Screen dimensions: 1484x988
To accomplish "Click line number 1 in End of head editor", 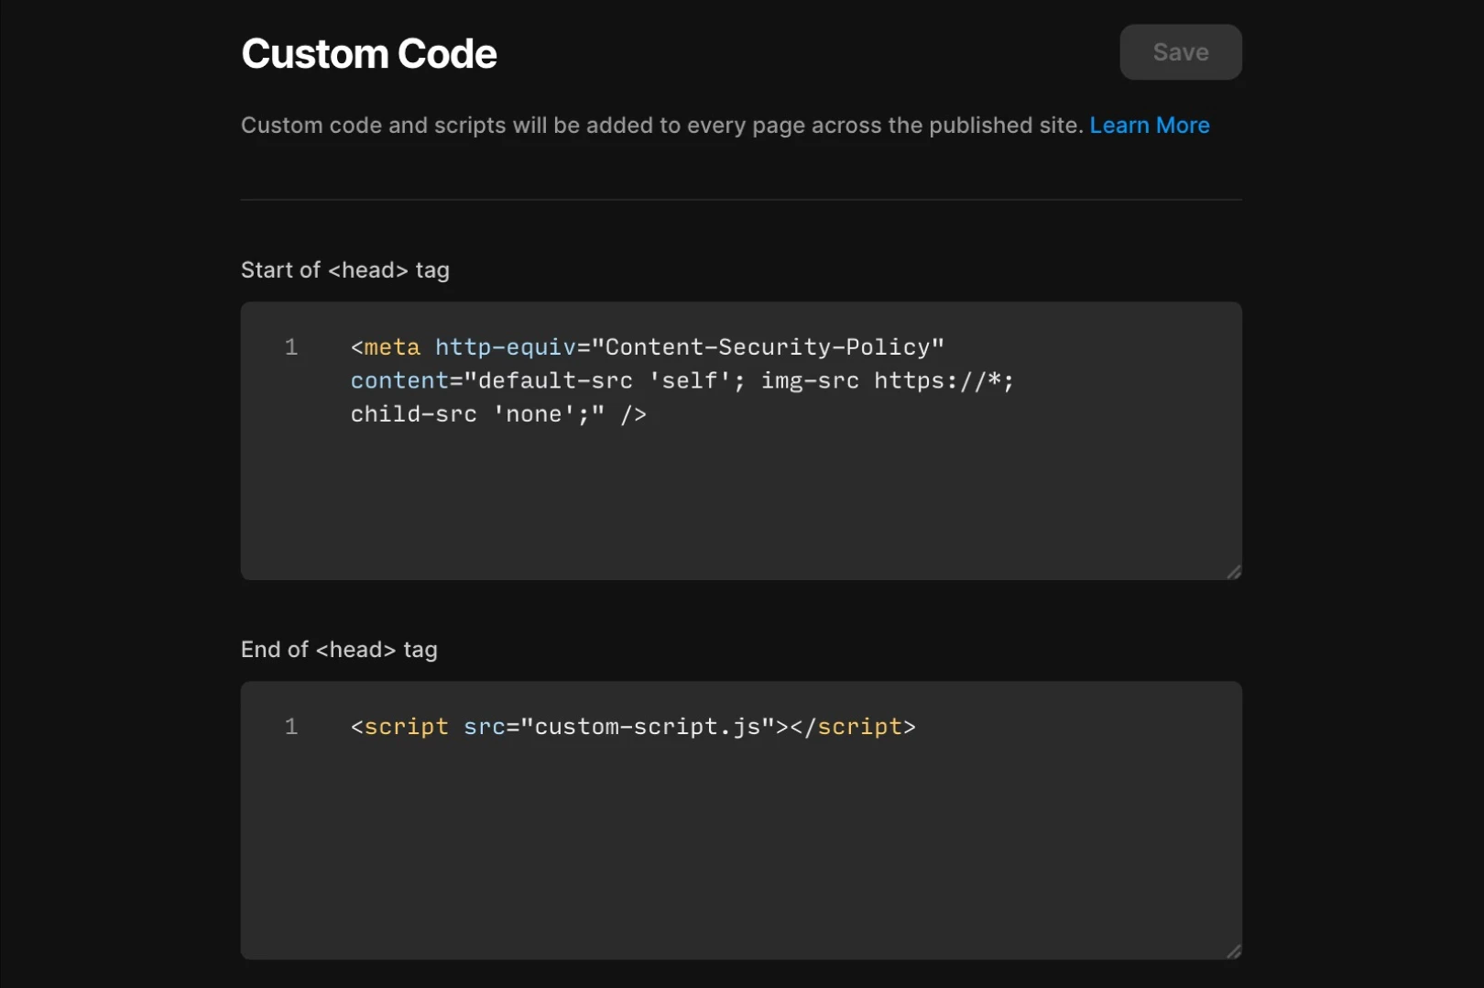I will pos(291,727).
